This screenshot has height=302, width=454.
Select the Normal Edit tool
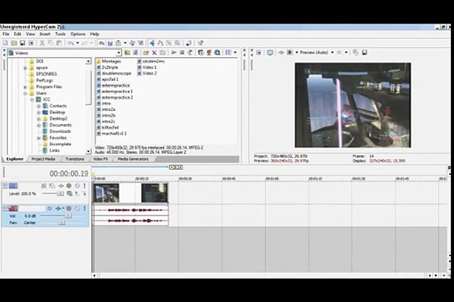[152, 43]
